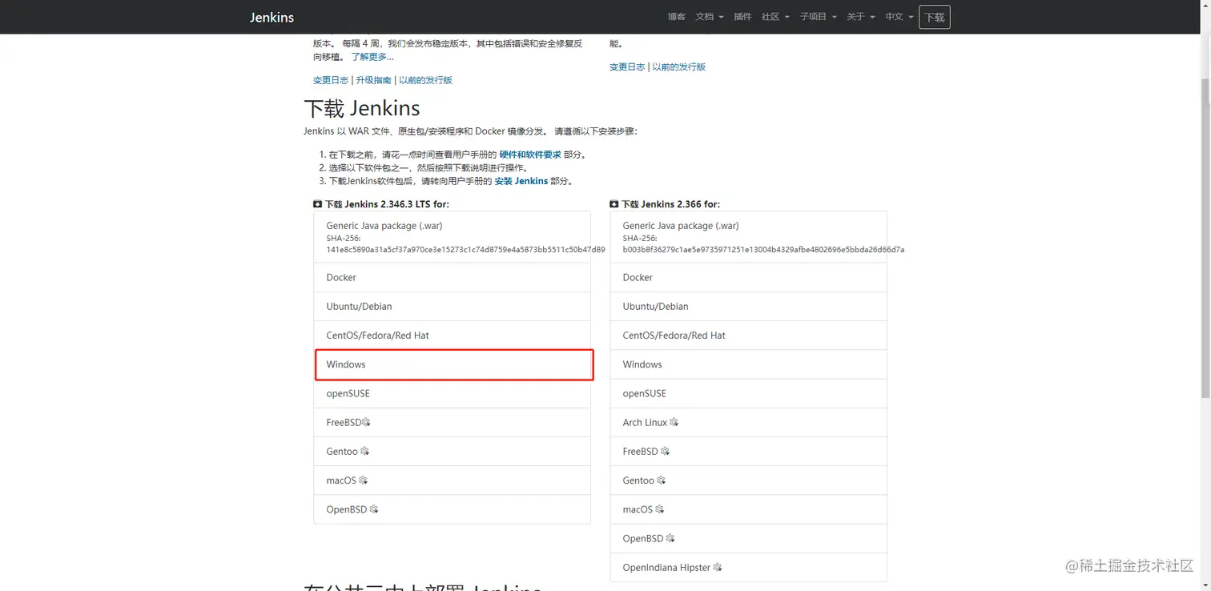Select OpenBSD under Jenkins 2.346.3 LTS

point(452,509)
